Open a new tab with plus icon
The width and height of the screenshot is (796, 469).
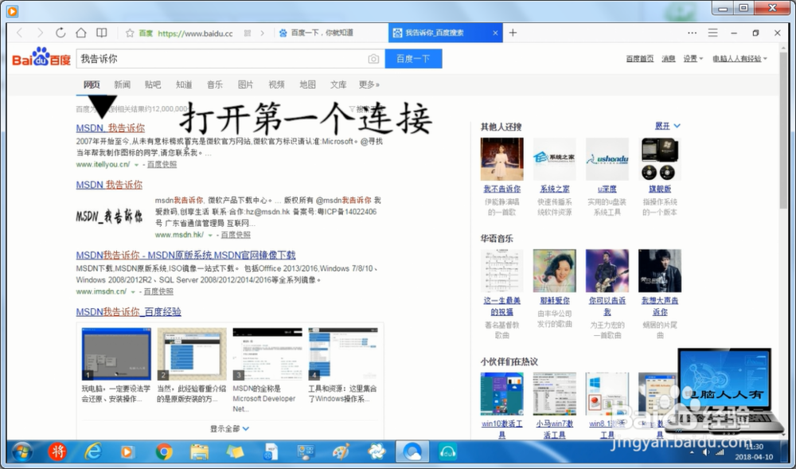coord(513,33)
